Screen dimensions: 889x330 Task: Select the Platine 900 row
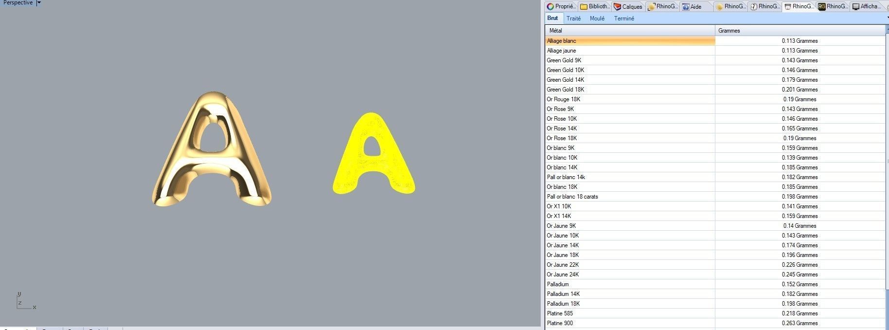coord(715,323)
